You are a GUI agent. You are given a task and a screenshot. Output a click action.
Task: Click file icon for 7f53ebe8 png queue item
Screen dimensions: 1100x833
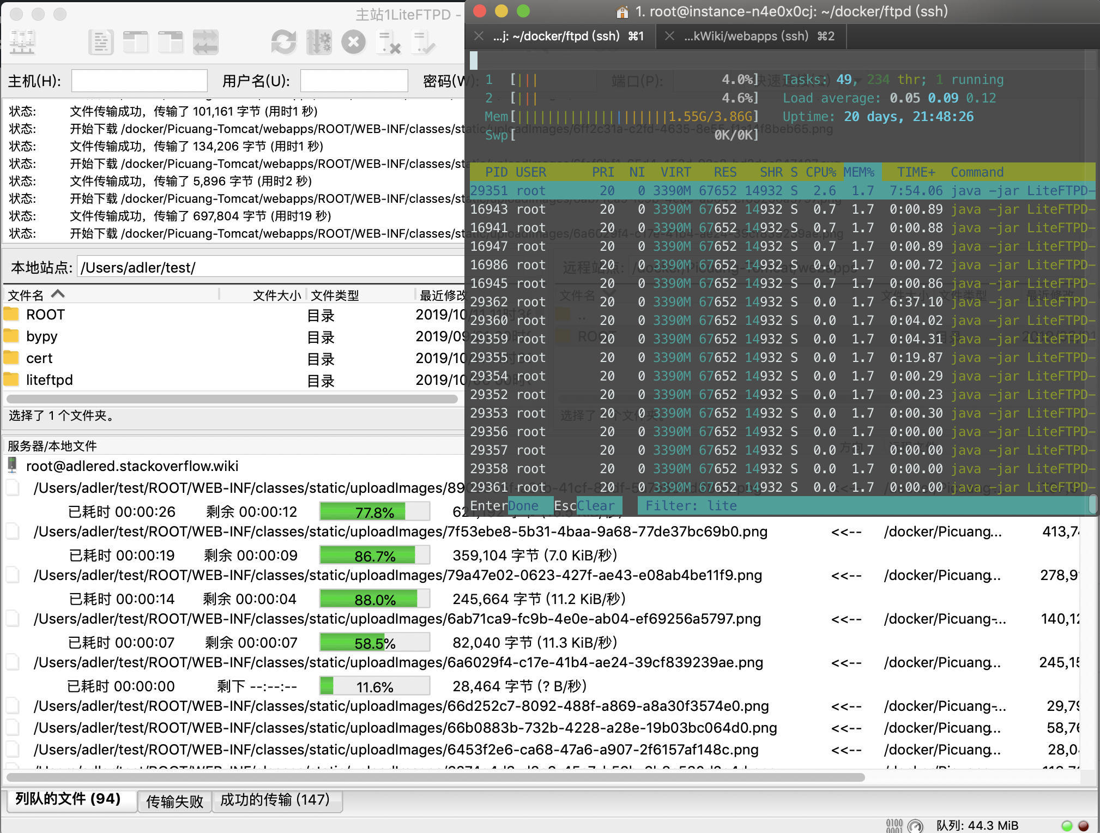pos(13,531)
